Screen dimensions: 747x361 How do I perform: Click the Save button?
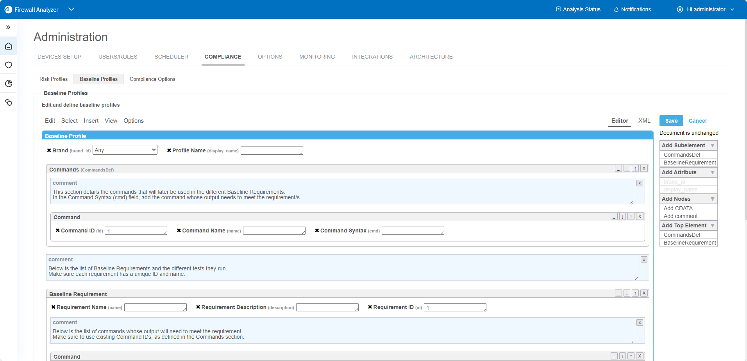671,121
